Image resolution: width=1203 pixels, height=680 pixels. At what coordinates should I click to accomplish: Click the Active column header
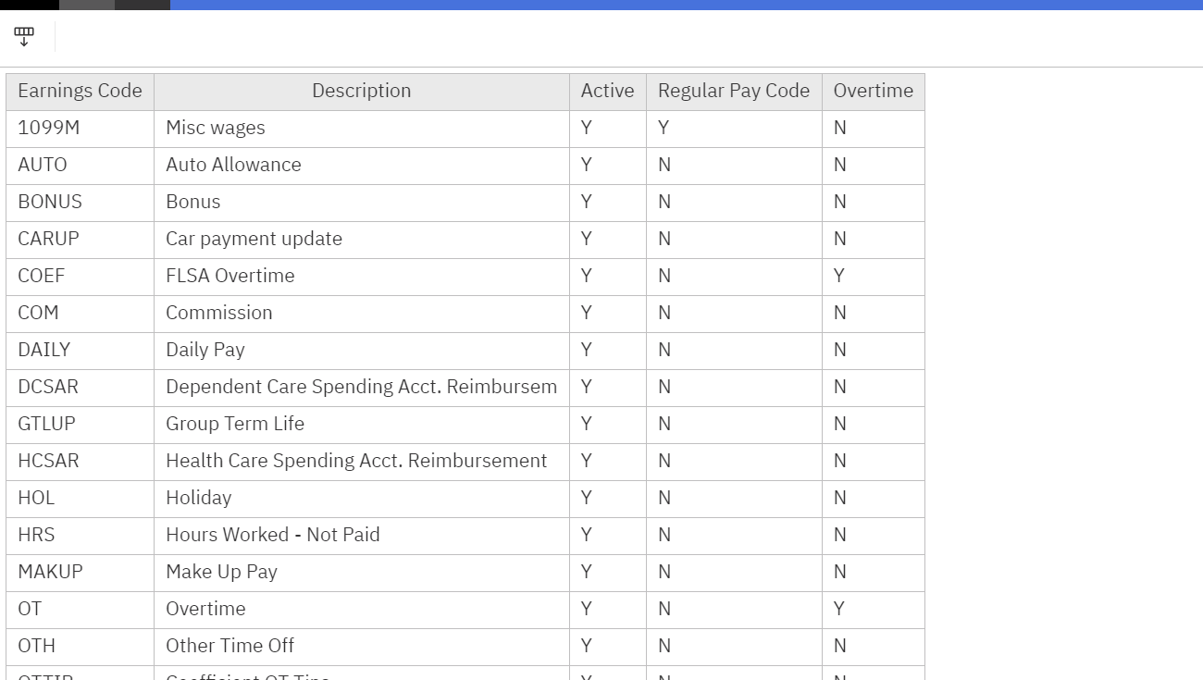[608, 92]
